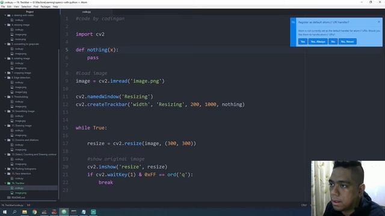Click the file path in status bar
This screenshot has width=385, height=216.
(x=12, y=205)
